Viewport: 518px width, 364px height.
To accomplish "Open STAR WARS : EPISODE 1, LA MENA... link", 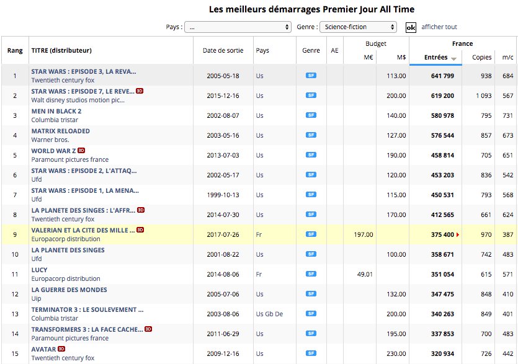I will tap(85, 190).
